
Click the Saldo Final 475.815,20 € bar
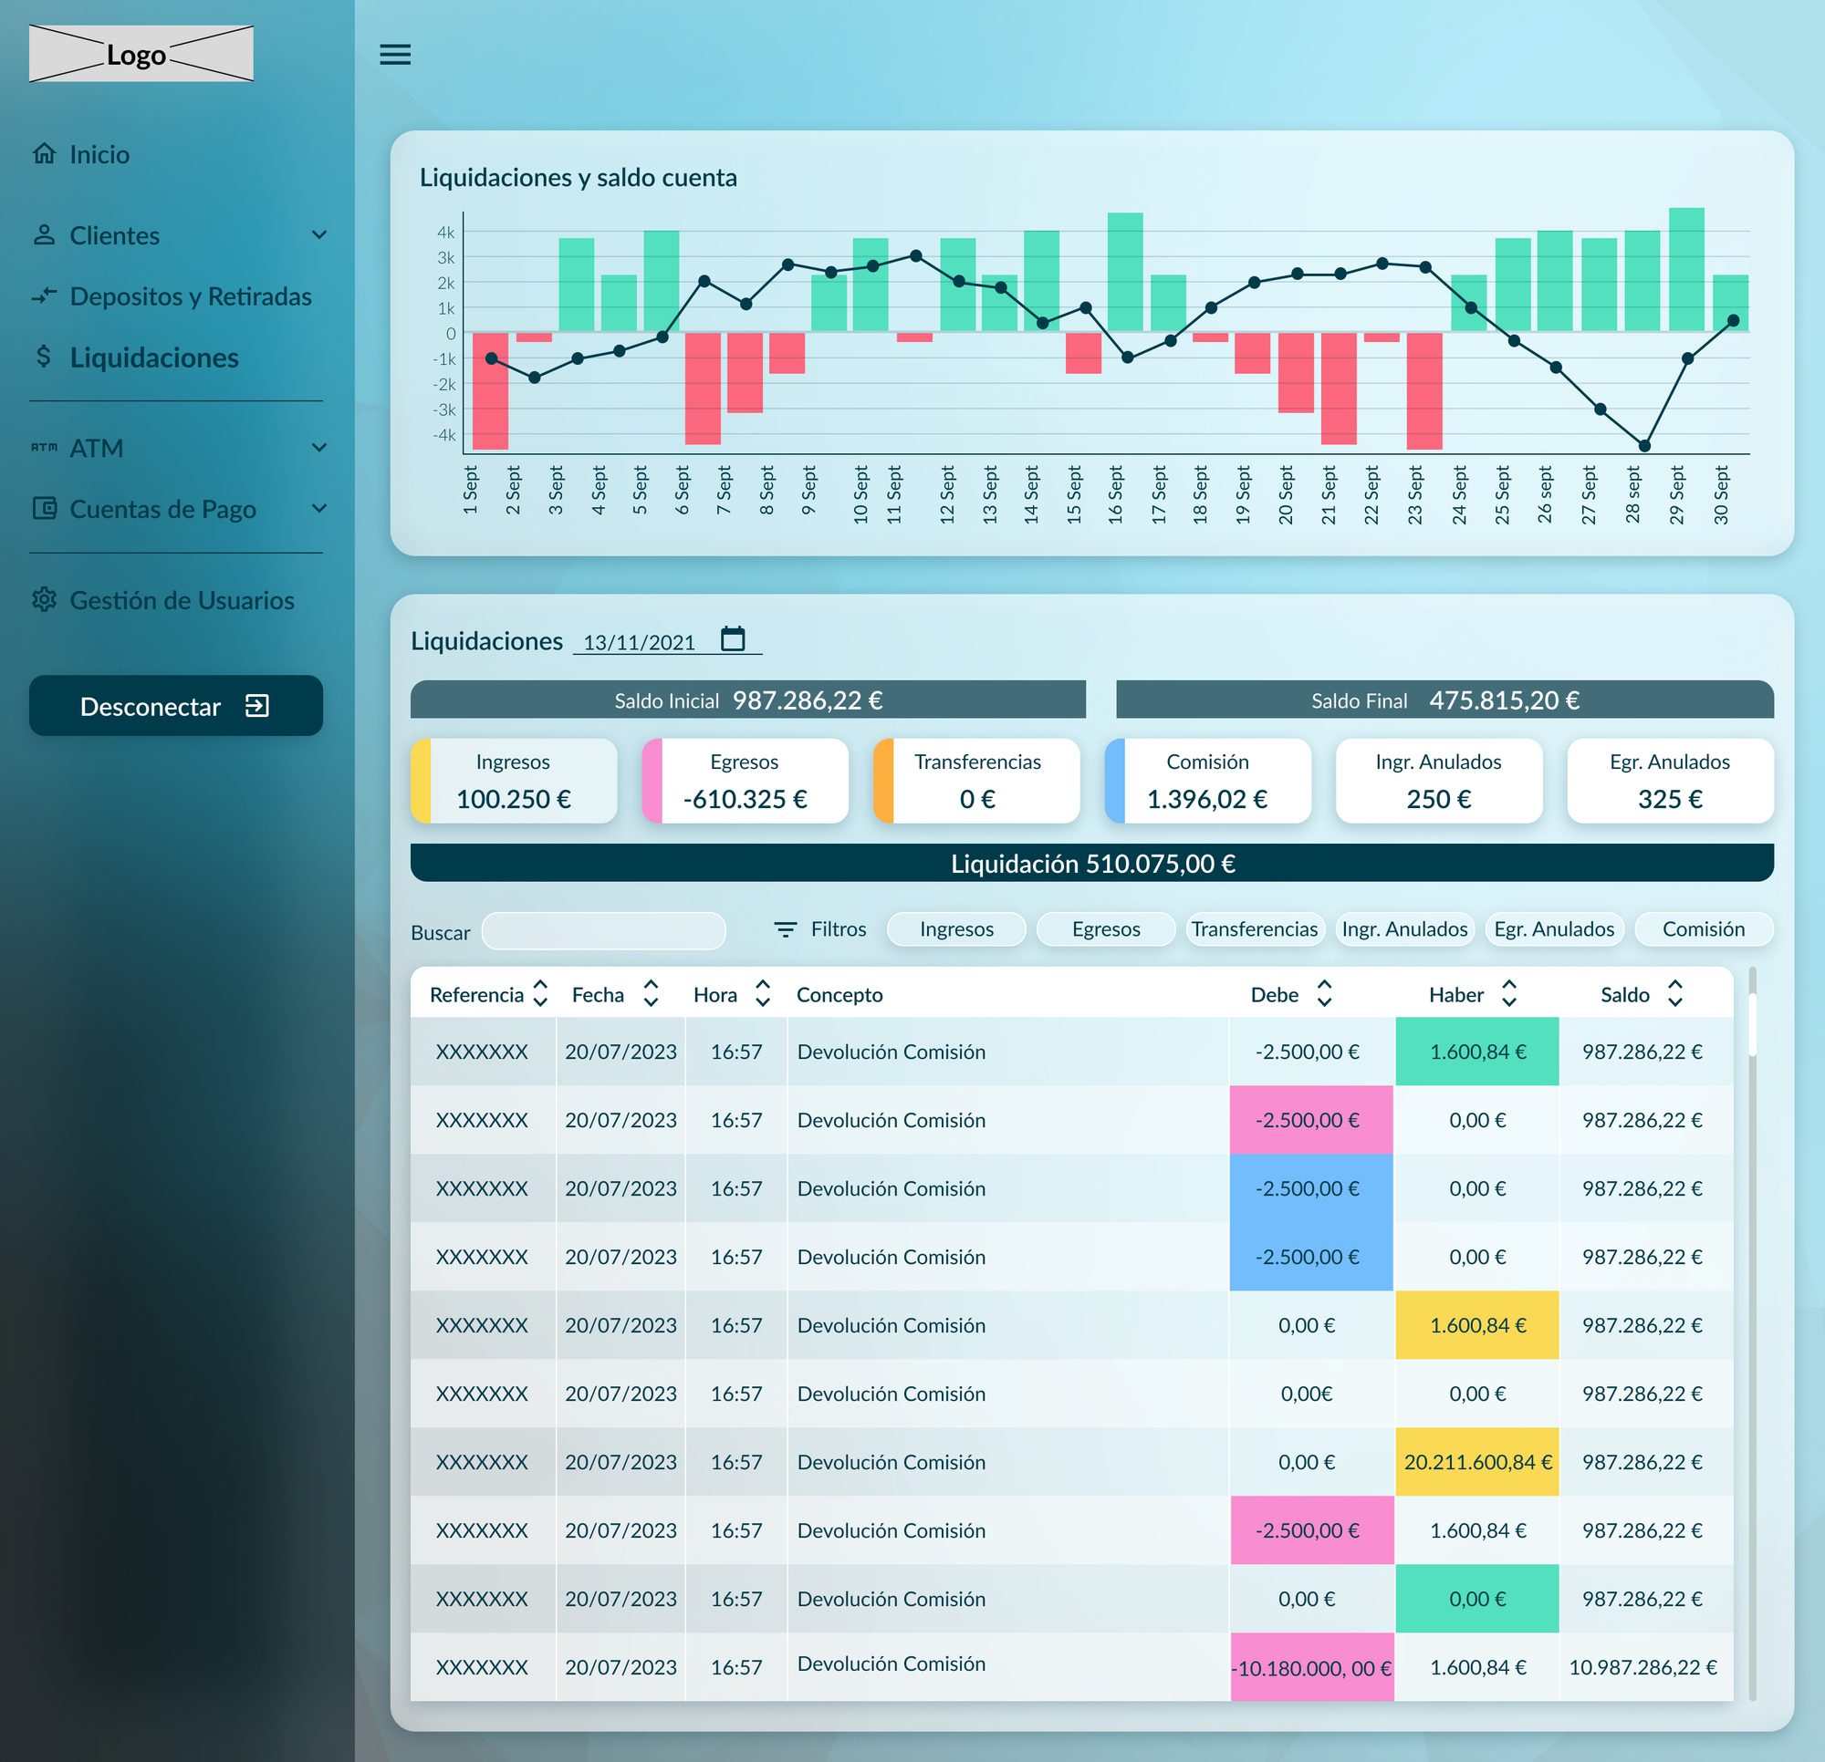[x=1445, y=700]
